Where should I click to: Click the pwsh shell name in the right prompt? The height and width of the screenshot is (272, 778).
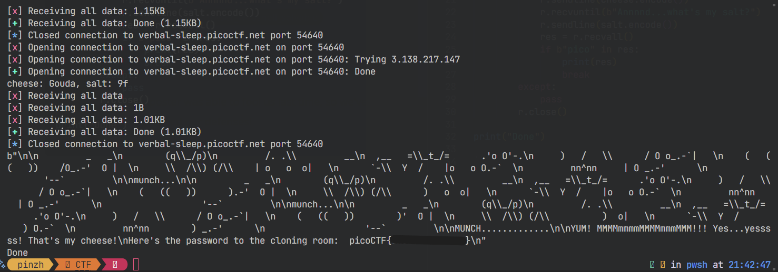point(694,265)
